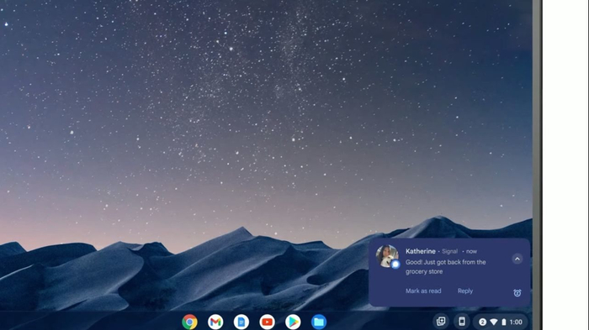
Task: Open the Google Play Store icon
Action: [x=293, y=322]
